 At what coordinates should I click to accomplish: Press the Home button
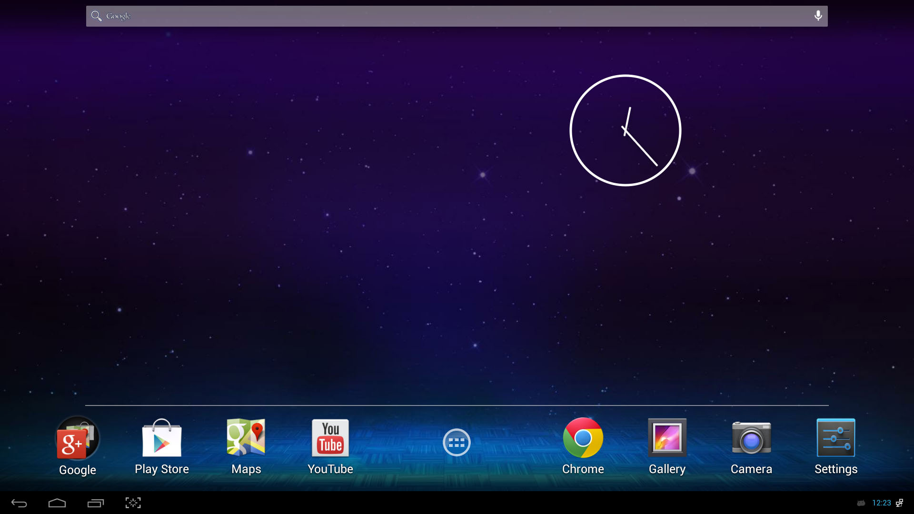[57, 502]
